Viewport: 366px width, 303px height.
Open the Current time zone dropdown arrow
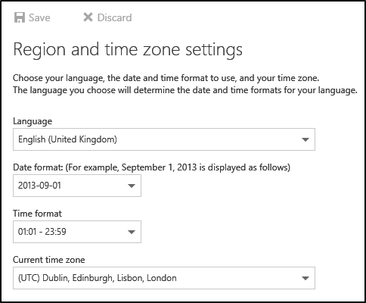coord(306,278)
